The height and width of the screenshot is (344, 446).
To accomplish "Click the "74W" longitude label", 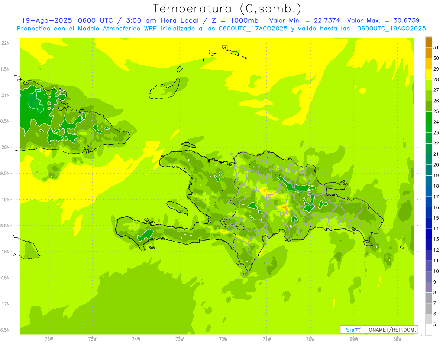I will [136, 339].
